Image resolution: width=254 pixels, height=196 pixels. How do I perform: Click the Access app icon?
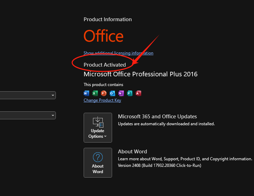(x=138, y=93)
